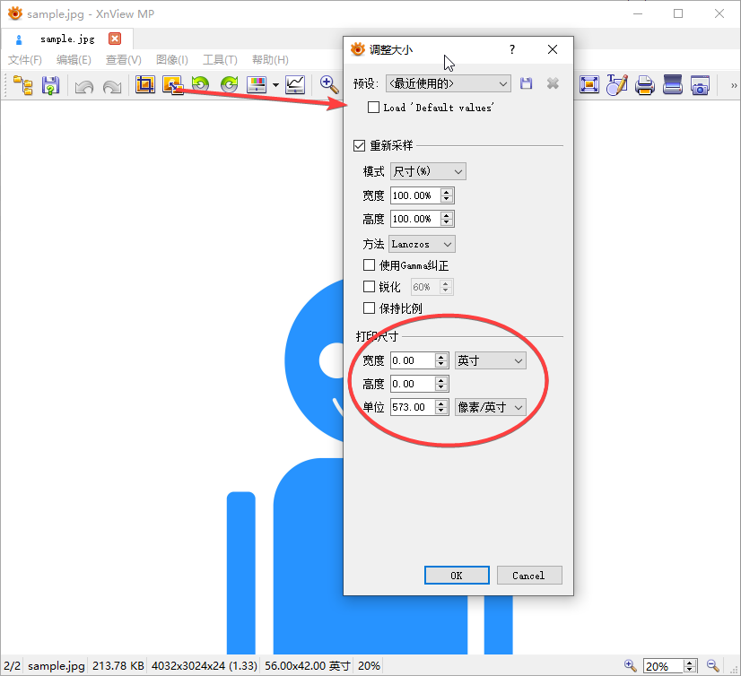This screenshot has height=676, width=741.
Task: Rotate image clockwise
Action: [229, 84]
